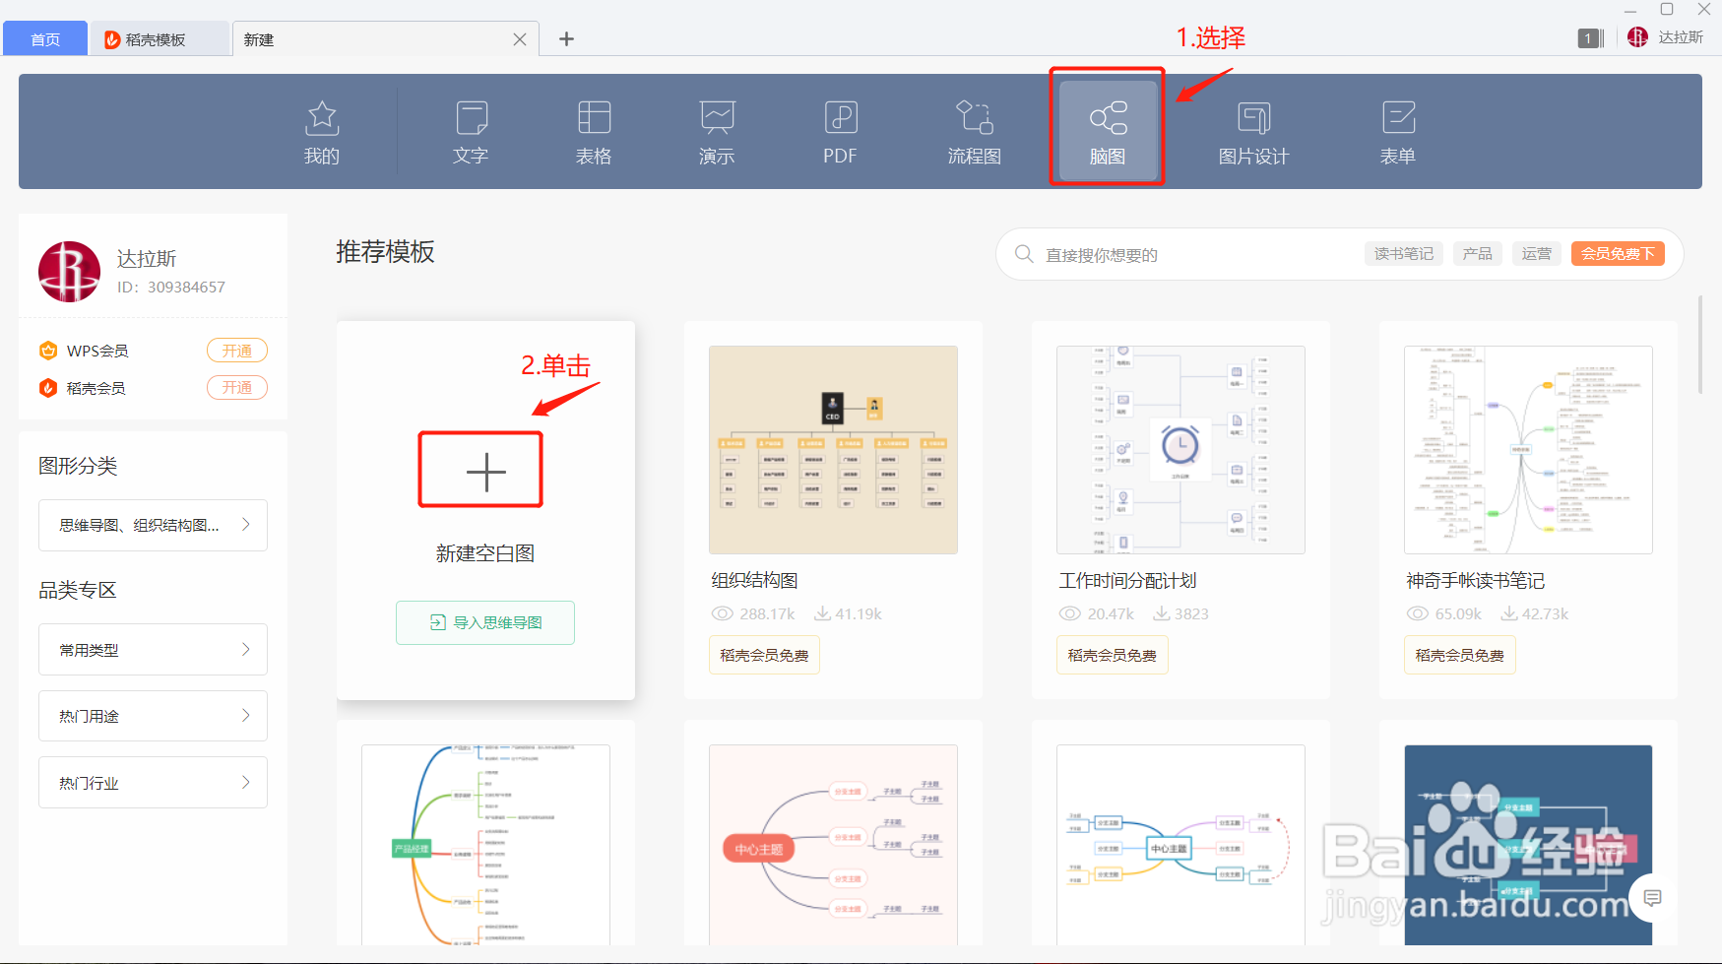Select the 图片设计 image design icon
The image size is (1722, 964).
[1253, 118]
